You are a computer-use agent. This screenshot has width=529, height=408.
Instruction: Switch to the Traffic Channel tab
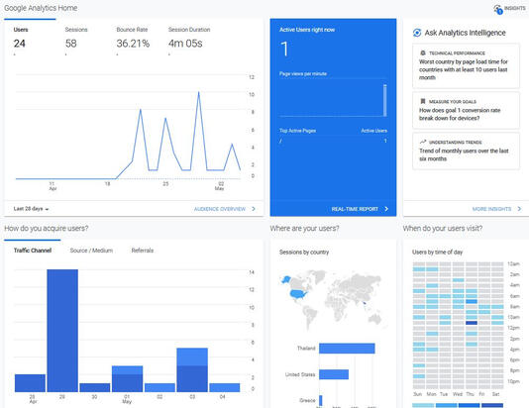click(33, 251)
